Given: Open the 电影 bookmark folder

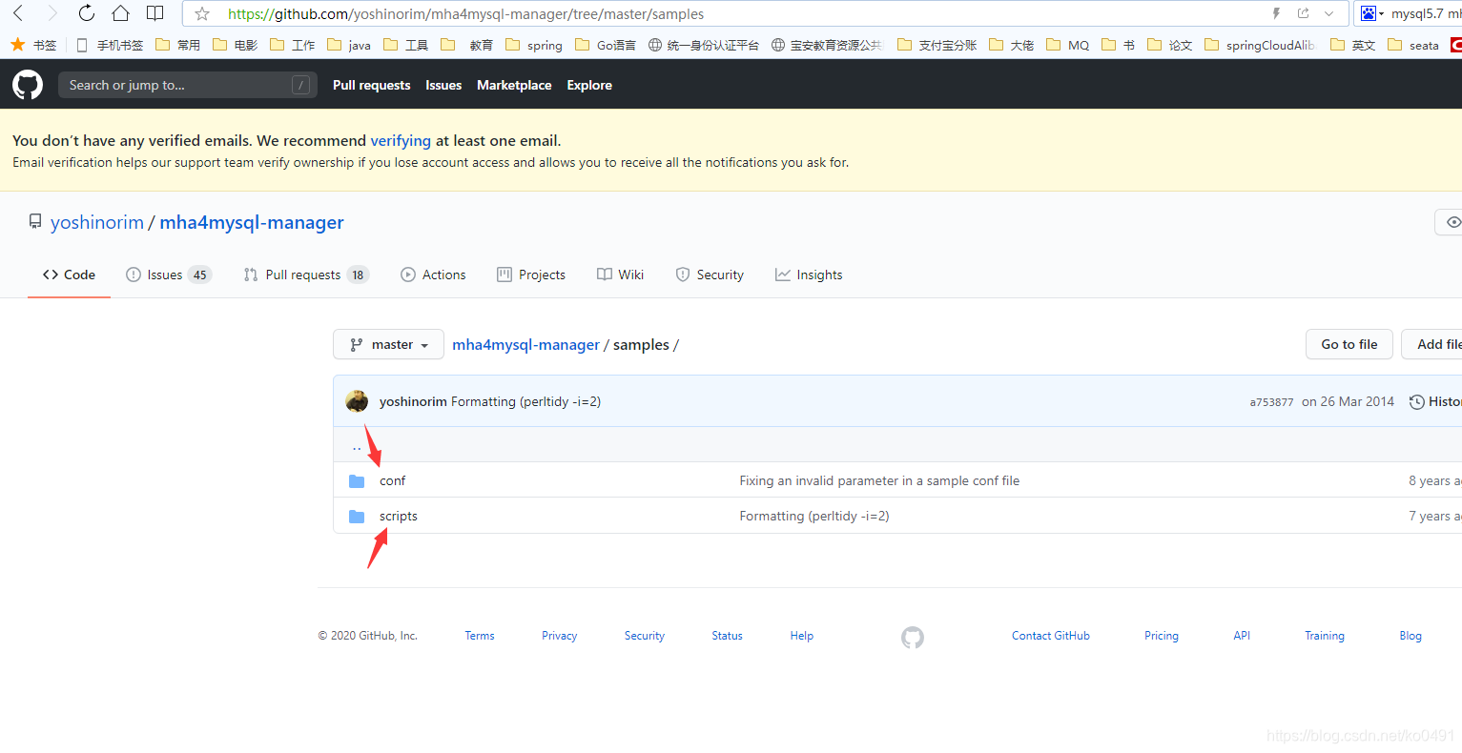Looking at the screenshot, I should 236,45.
